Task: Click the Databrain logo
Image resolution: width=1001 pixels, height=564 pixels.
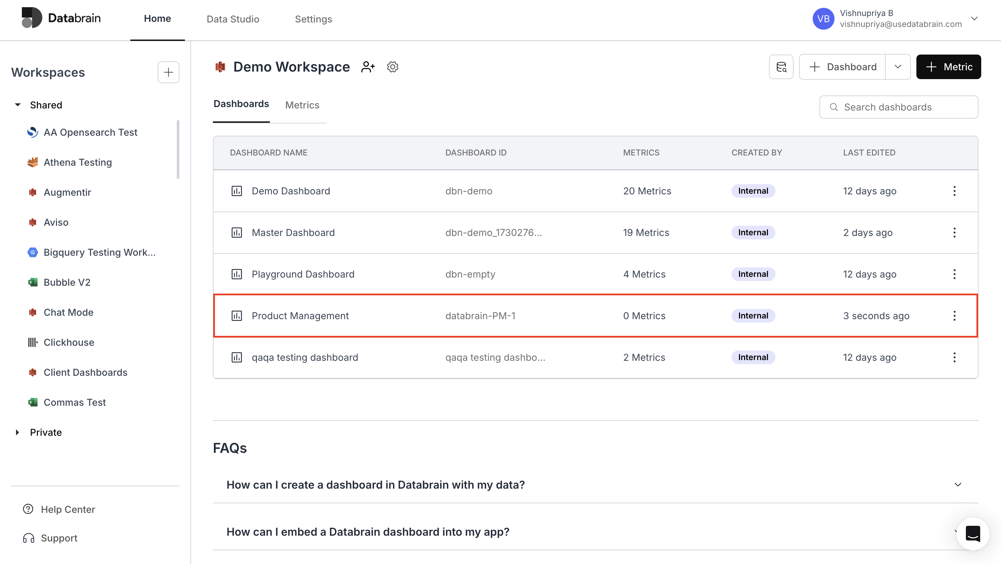Action: pos(61,17)
